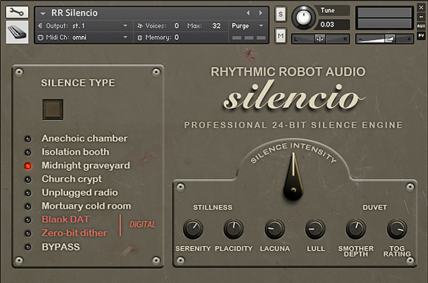The image size is (428, 283).
Task: Go to next instrument preset arrow
Action: click(261, 13)
